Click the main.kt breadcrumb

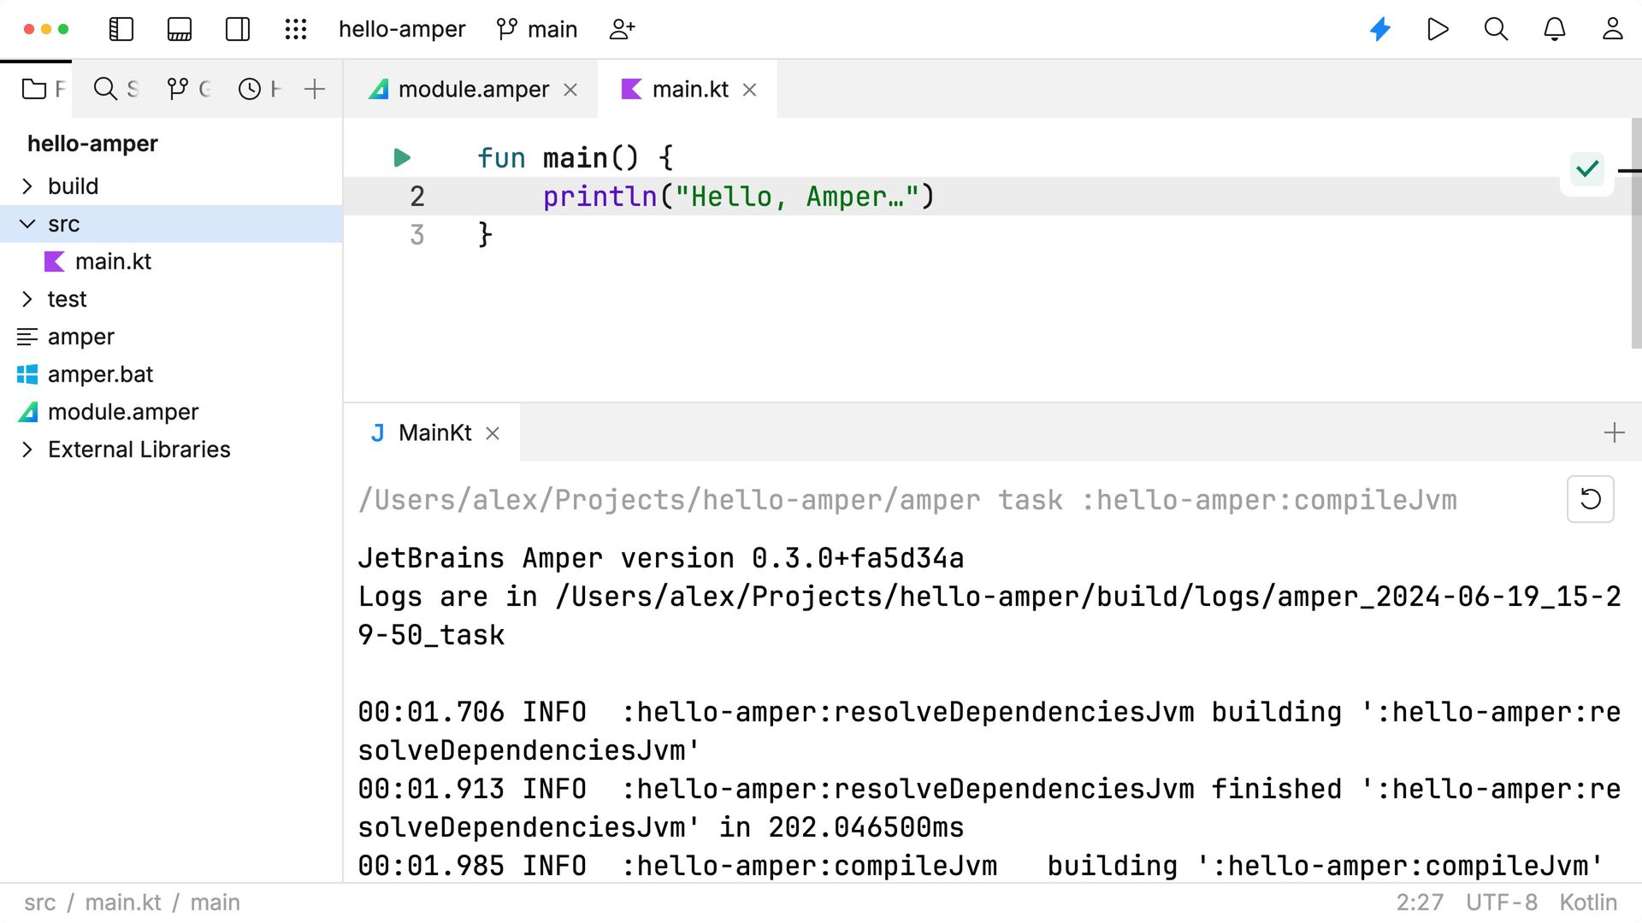click(123, 902)
